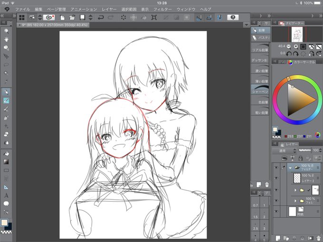Click the Save icon in command bar

[x=82, y=18]
